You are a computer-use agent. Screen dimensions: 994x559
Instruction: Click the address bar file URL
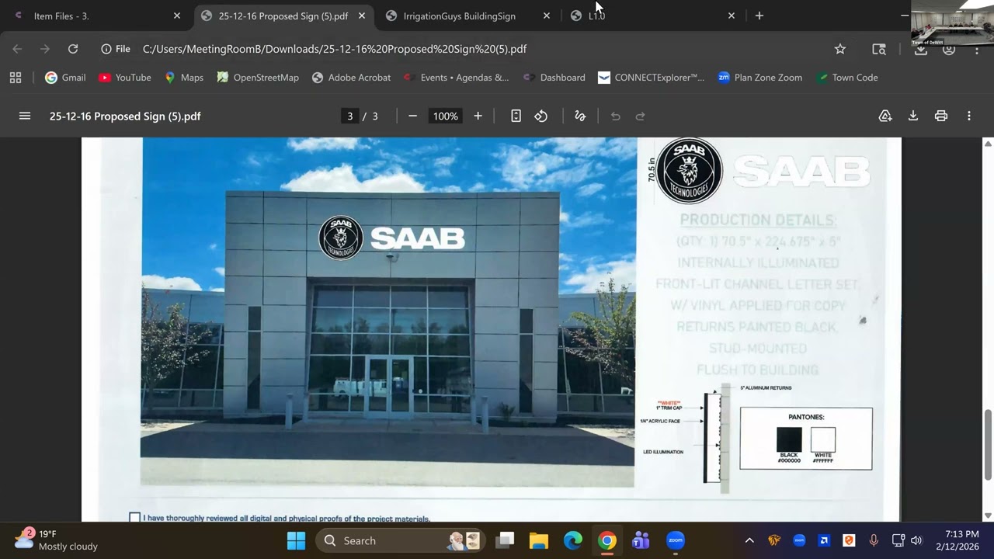335,49
